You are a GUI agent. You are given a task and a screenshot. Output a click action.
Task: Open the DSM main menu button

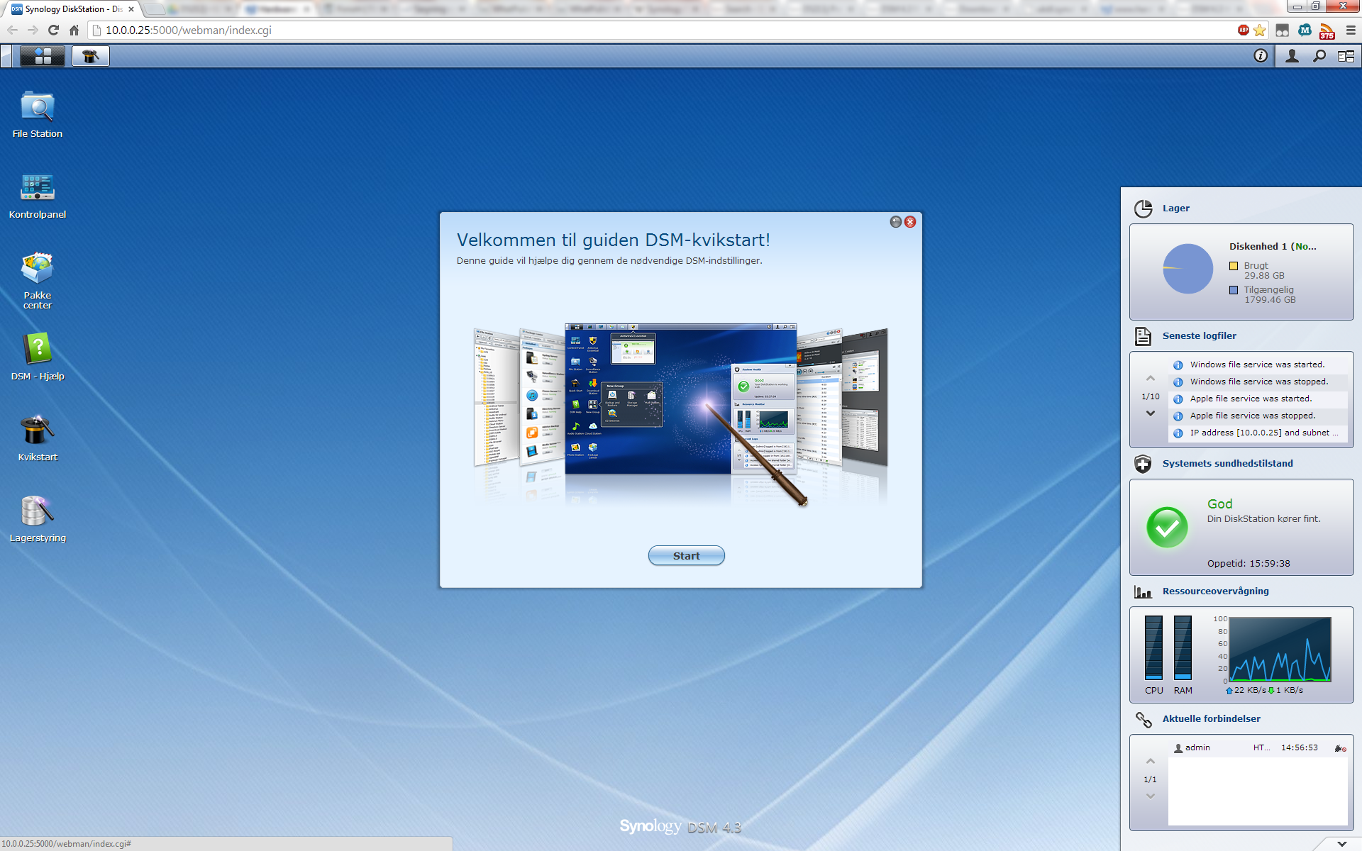43,56
